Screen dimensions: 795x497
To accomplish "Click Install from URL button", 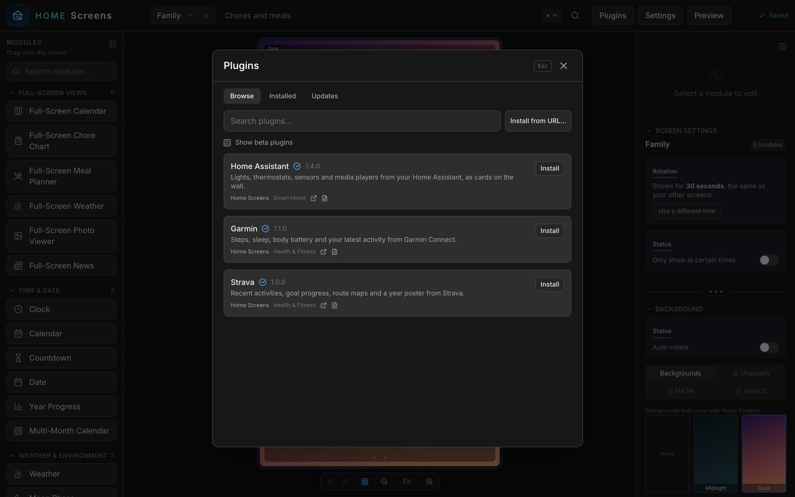I will click(x=538, y=121).
